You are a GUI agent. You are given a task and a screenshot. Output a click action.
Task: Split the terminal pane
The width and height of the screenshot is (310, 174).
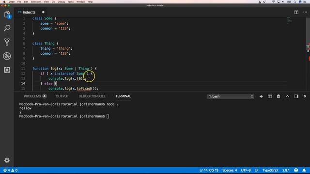click(x=270, y=96)
